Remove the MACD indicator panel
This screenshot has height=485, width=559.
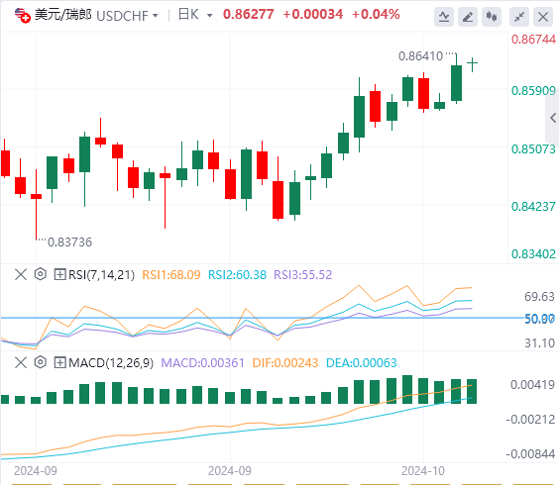click(x=21, y=362)
